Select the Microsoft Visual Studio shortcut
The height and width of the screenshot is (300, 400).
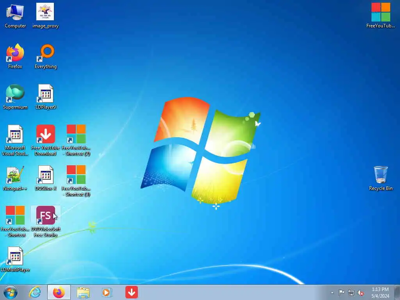pyautogui.click(x=15, y=140)
